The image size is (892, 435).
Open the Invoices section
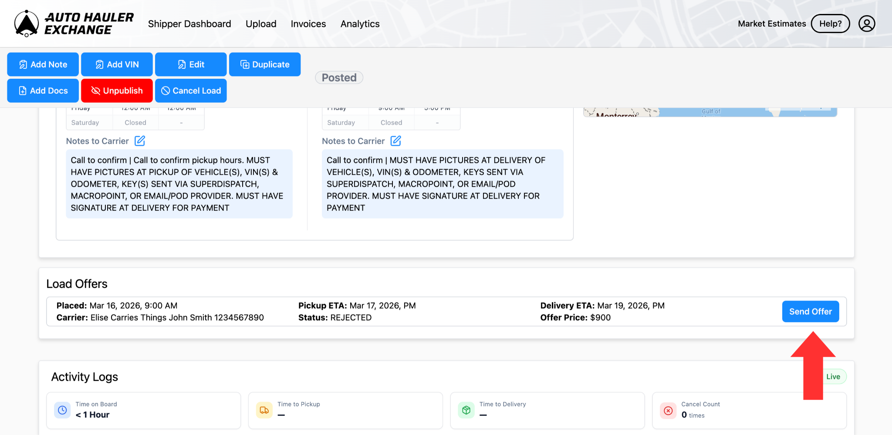[x=308, y=24]
